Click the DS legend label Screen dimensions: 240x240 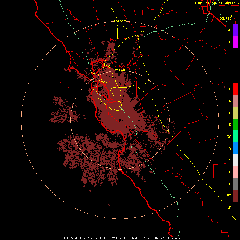[x=229, y=160]
